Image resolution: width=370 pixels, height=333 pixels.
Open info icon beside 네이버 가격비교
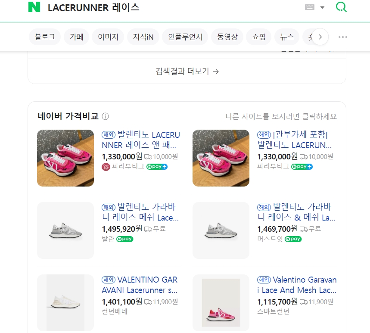point(106,116)
